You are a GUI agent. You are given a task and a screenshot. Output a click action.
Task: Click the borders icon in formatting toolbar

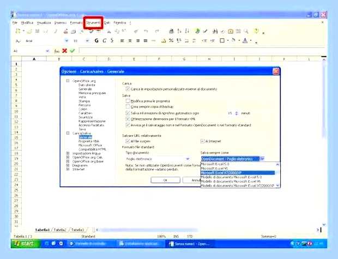222,40
